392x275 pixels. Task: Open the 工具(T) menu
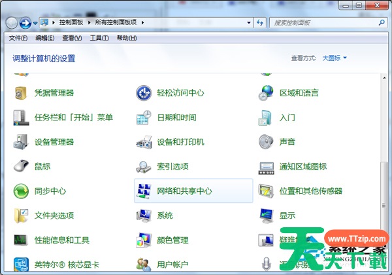click(99, 38)
